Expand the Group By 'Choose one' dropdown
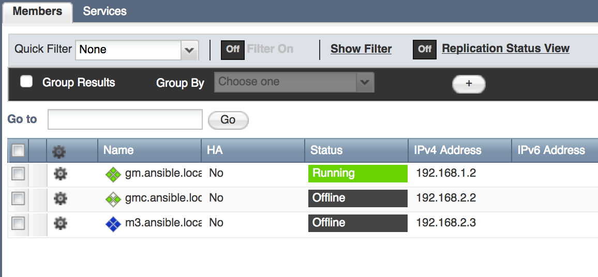 365,82
